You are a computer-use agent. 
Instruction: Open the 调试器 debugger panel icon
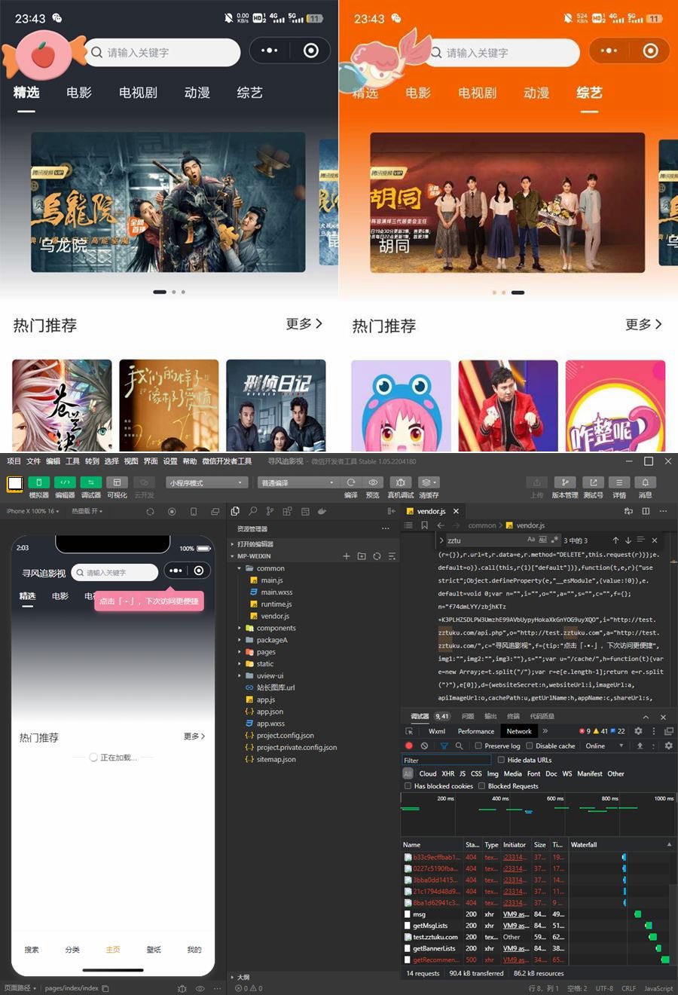[x=90, y=482]
